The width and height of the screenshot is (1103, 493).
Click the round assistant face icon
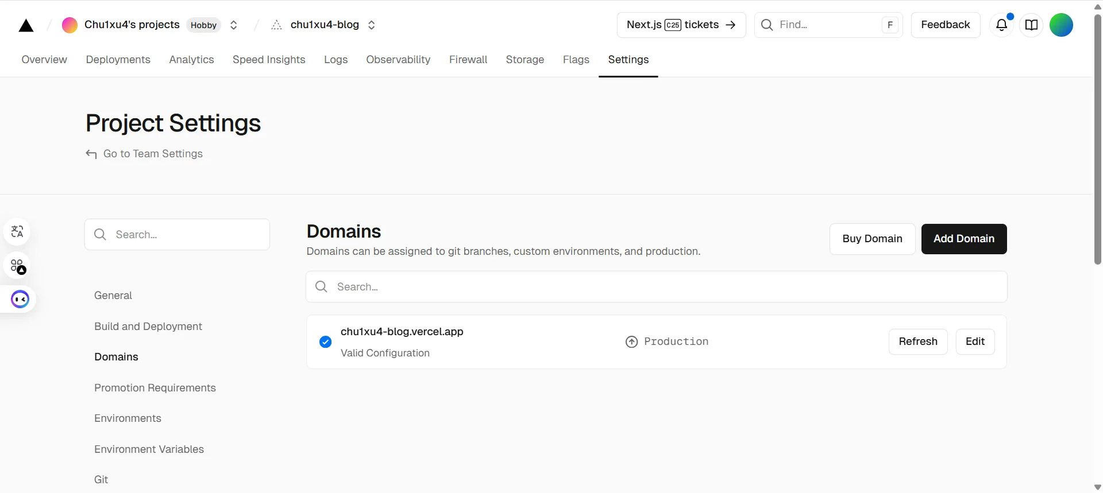click(x=20, y=299)
